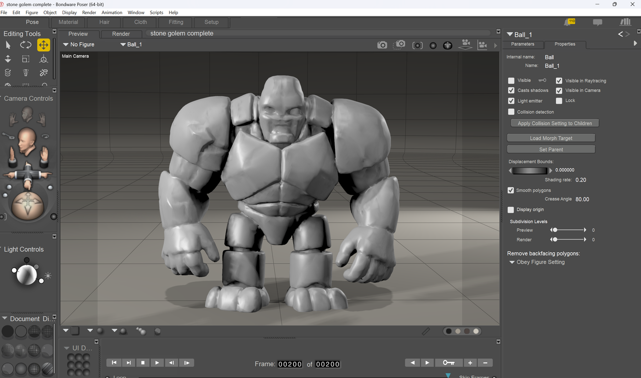Expand Obey Figure Setting dropdown

(537, 262)
